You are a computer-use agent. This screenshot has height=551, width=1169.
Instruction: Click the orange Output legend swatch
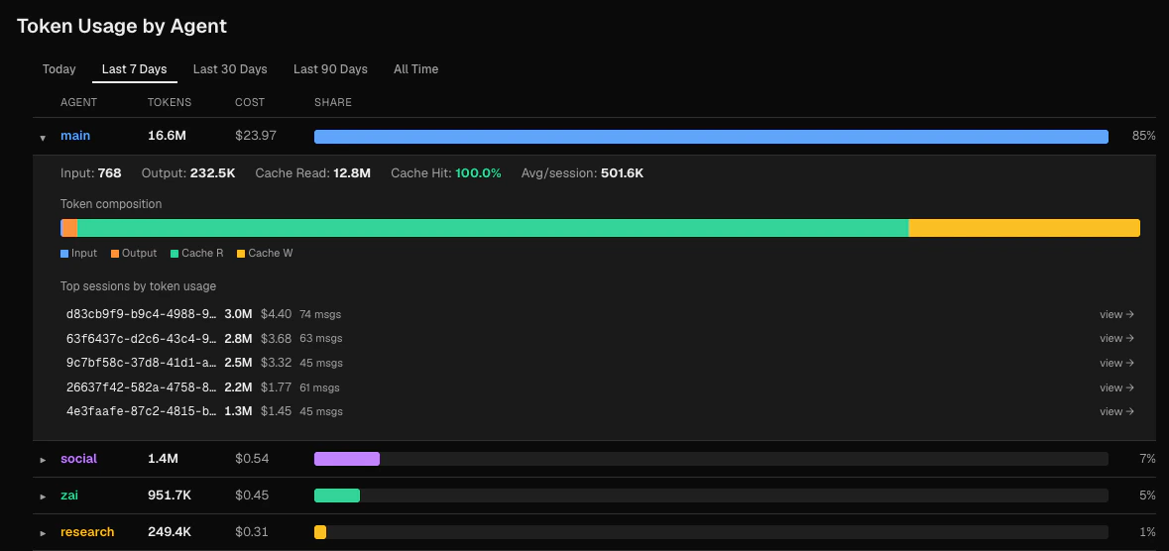(115, 254)
